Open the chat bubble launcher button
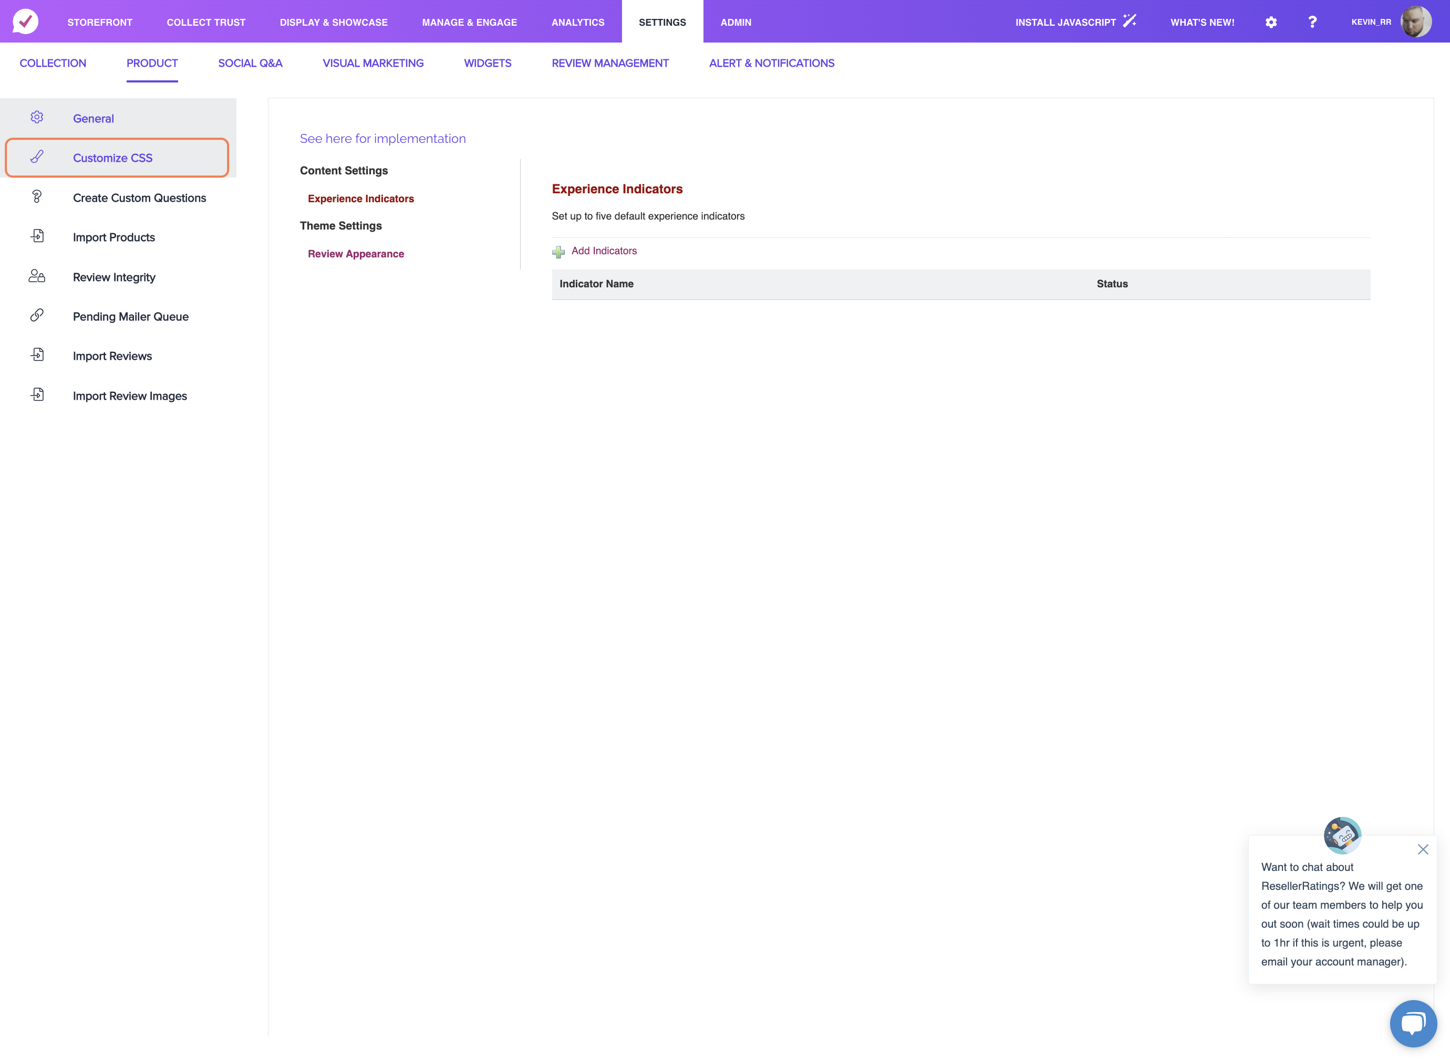This screenshot has width=1450, height=1060. [1413, 1023]
